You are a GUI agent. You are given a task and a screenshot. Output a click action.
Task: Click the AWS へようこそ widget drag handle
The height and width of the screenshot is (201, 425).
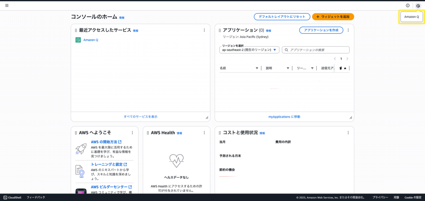(76, 133)
